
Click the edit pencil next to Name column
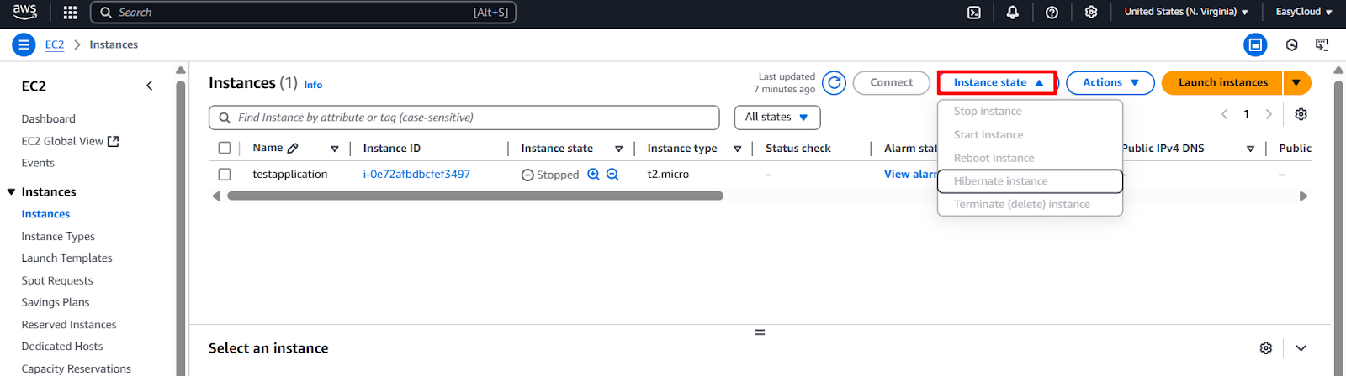click(x=293, y=149)
